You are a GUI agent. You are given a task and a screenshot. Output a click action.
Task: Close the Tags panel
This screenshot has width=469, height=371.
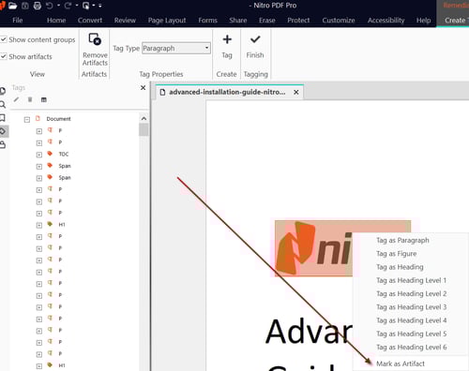[x=143, y=88]
